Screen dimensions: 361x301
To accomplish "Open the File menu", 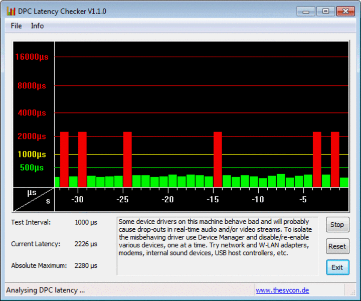I will pyautogui.click(x=17, y=26).
